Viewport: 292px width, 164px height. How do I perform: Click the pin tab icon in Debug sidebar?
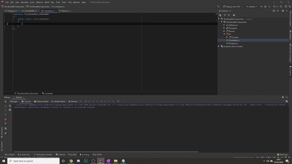(5, 133)
